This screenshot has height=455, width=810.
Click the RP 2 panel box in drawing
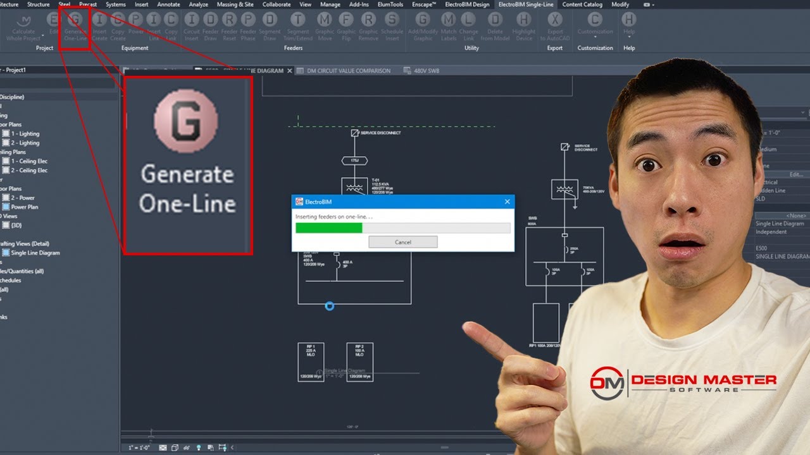point(359,362)
